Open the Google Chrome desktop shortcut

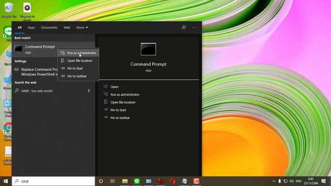[8, 131]
